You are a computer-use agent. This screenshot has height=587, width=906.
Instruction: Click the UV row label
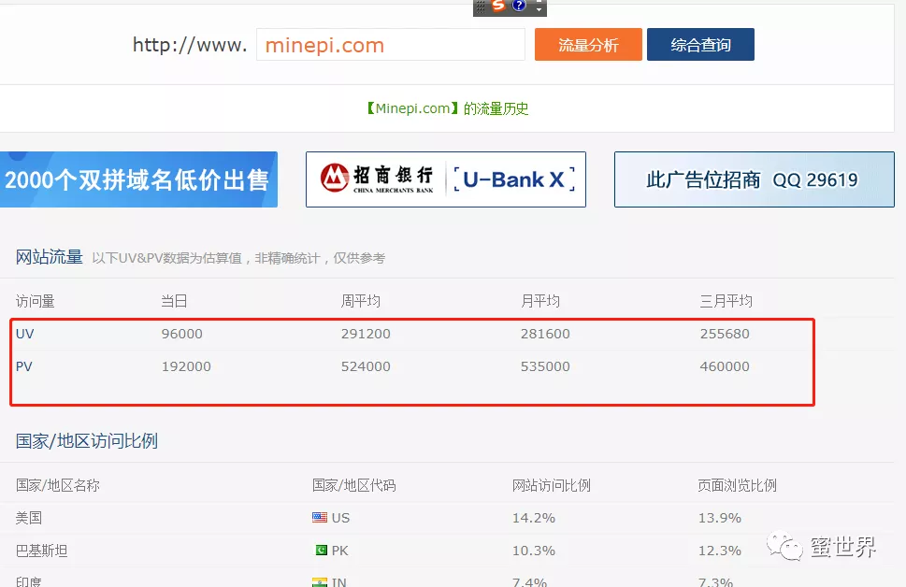pos(25,334)
